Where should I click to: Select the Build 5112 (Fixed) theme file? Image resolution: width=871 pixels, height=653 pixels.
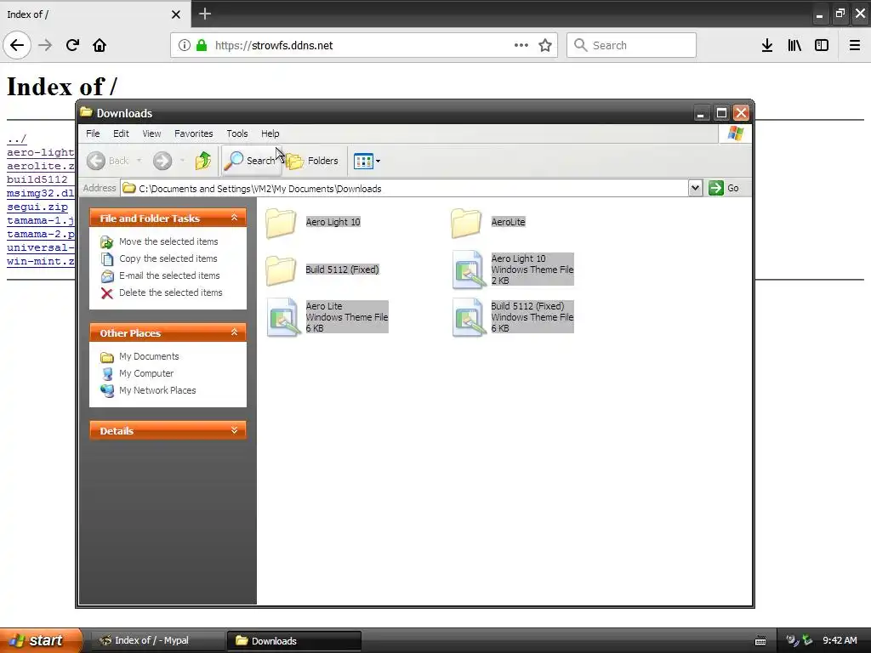[x=512, y=317]
